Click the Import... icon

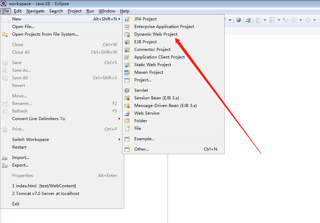click(5, 158)
